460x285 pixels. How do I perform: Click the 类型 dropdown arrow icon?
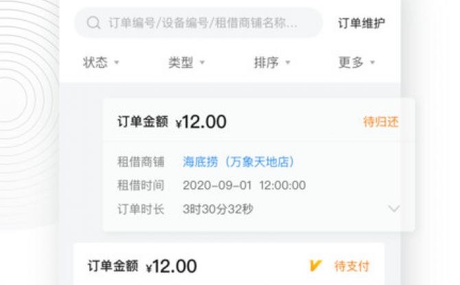202,62
